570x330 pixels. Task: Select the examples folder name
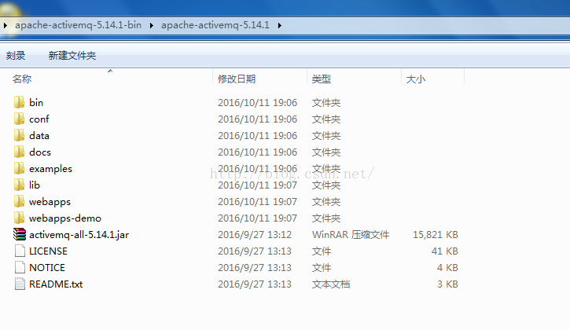50,169
